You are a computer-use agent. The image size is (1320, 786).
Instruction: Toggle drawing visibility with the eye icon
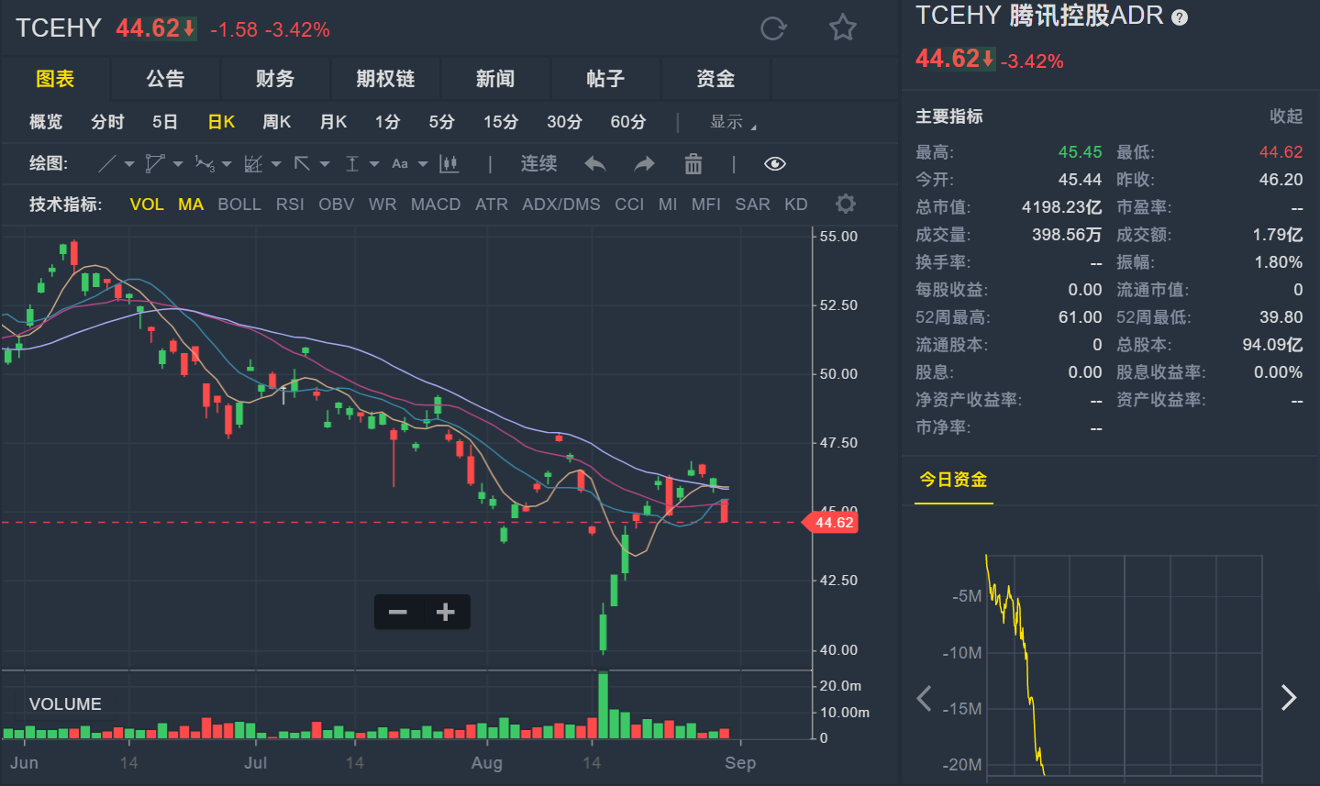pos(774,164)
